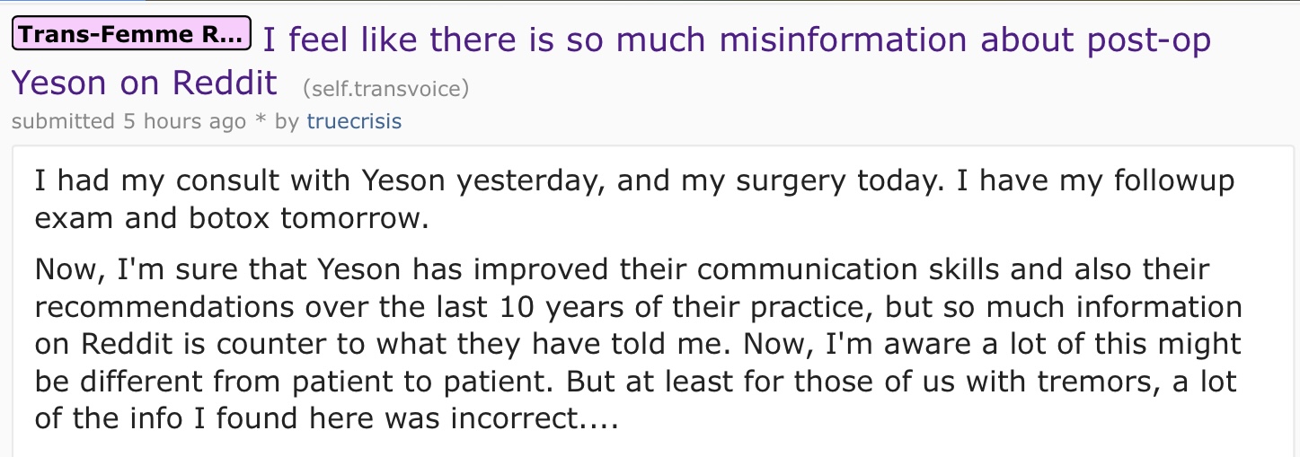Click the word "submitted" in the tagline
This screenshot has width=1300, height=457.
click(63, 121)
